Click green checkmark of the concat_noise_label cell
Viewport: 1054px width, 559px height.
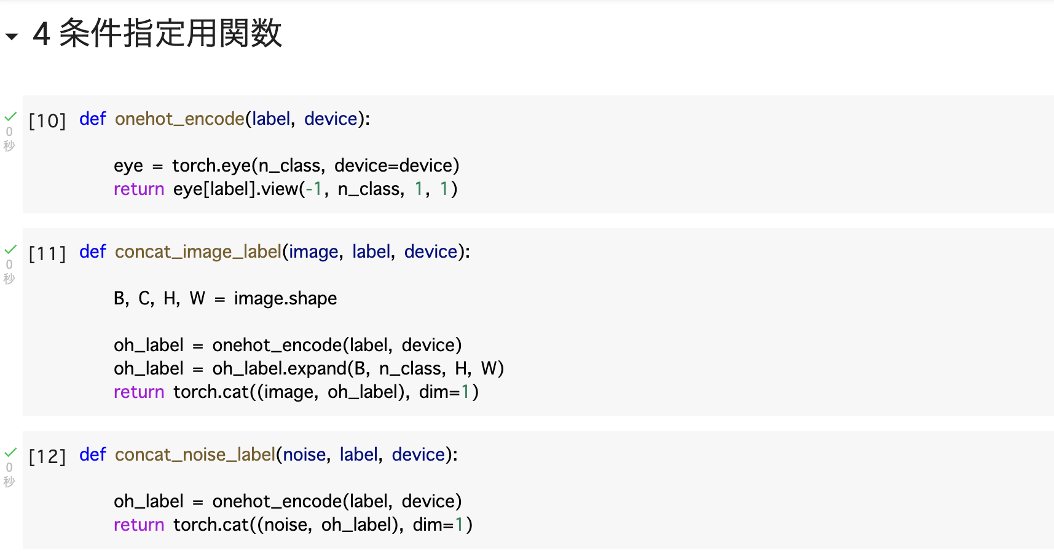(10, 451)
